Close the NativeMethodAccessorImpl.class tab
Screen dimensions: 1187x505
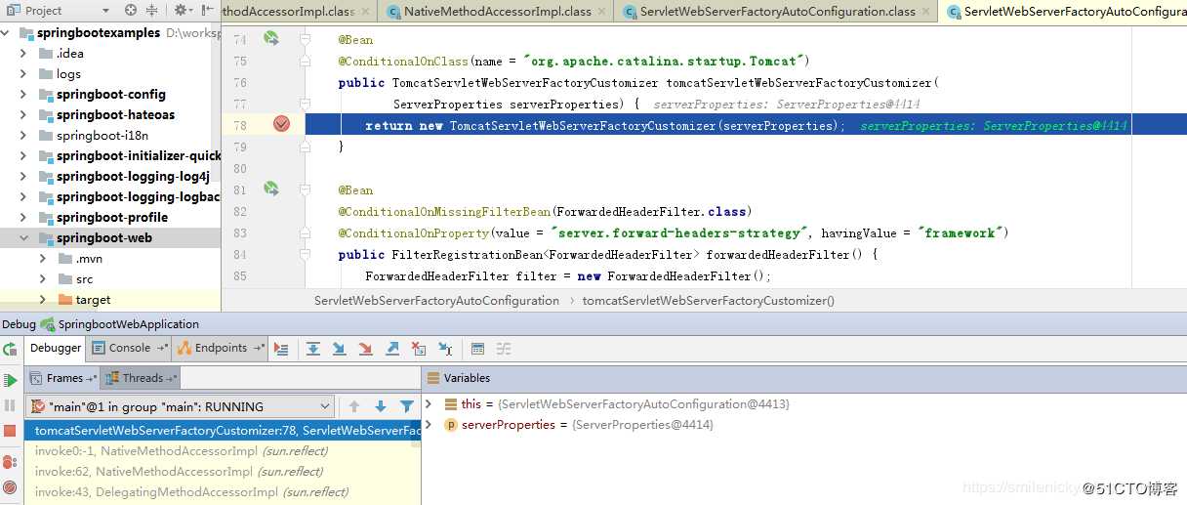click(602, 12)
